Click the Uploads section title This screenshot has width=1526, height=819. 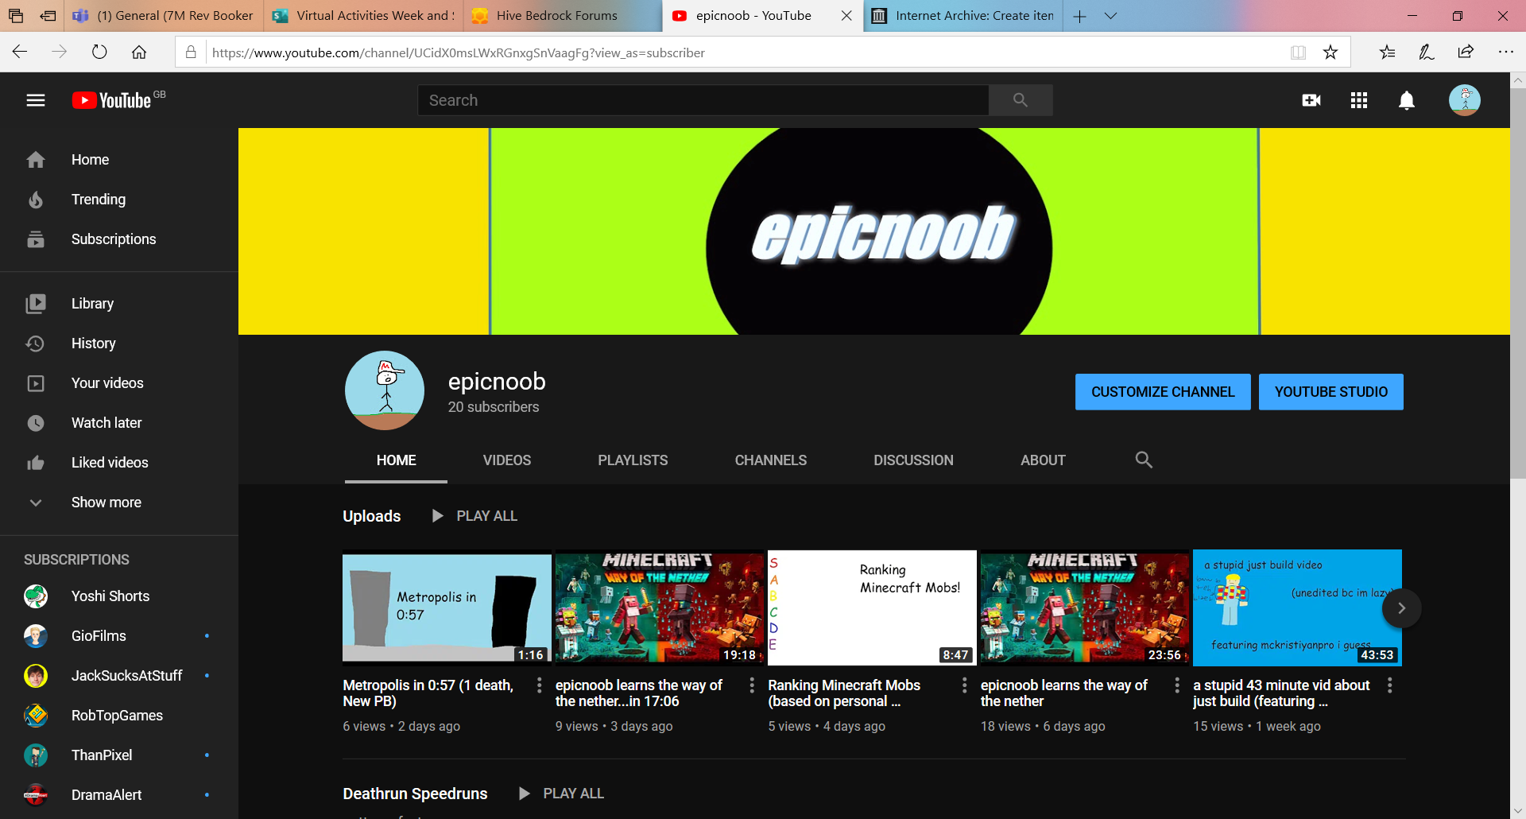click(x=372, y=516)
